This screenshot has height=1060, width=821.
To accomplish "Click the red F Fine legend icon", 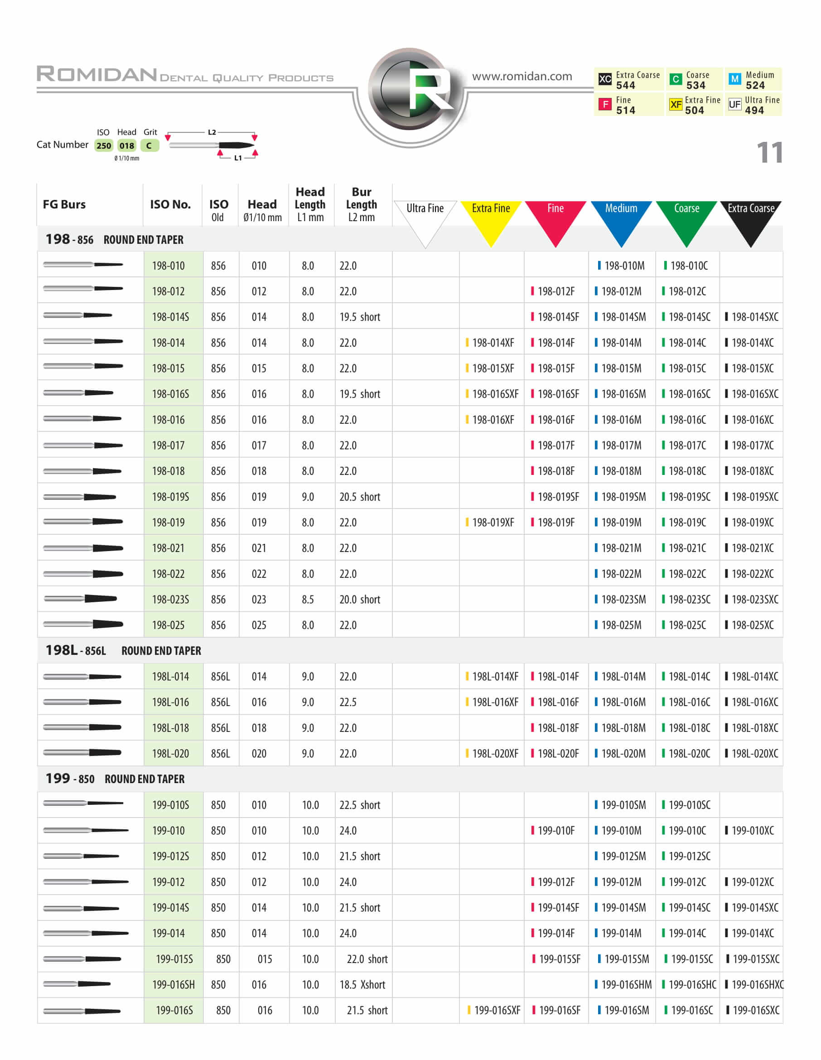I will click(604, 104).
